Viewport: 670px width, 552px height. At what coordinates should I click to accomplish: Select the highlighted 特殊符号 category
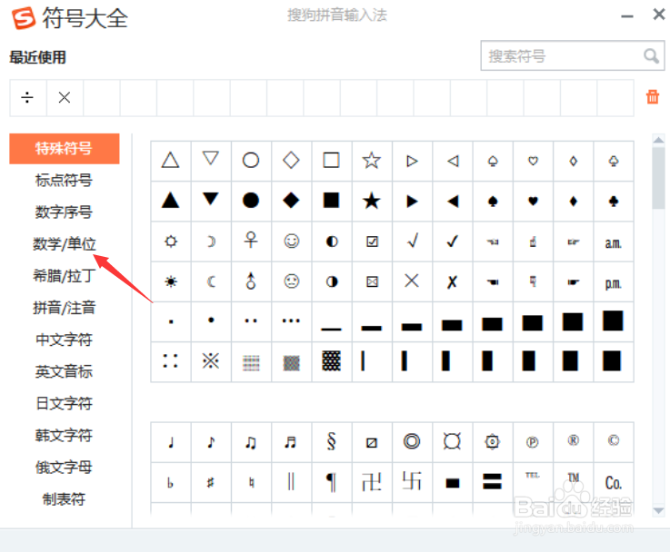coord(65,149)
